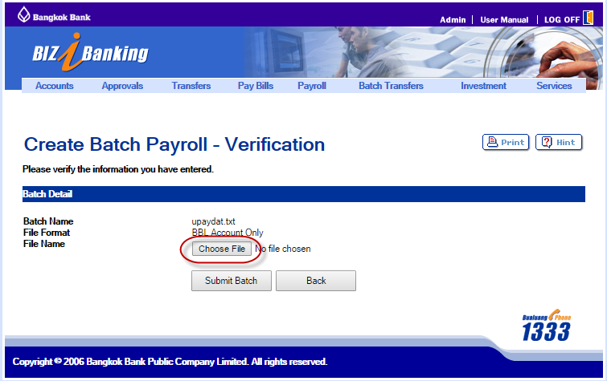This screenshot has height=381, width=607.
Task: Open the Batch Transfers menu
Action: [x=391, y=86]
